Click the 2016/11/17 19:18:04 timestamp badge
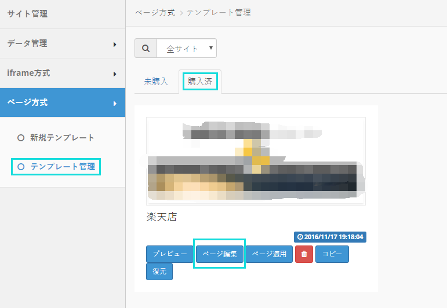The width and height of the screenshot is (447, 308). (330, 237)
